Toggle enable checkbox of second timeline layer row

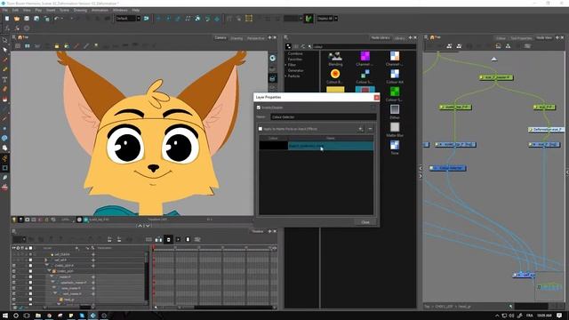point(30,260)
